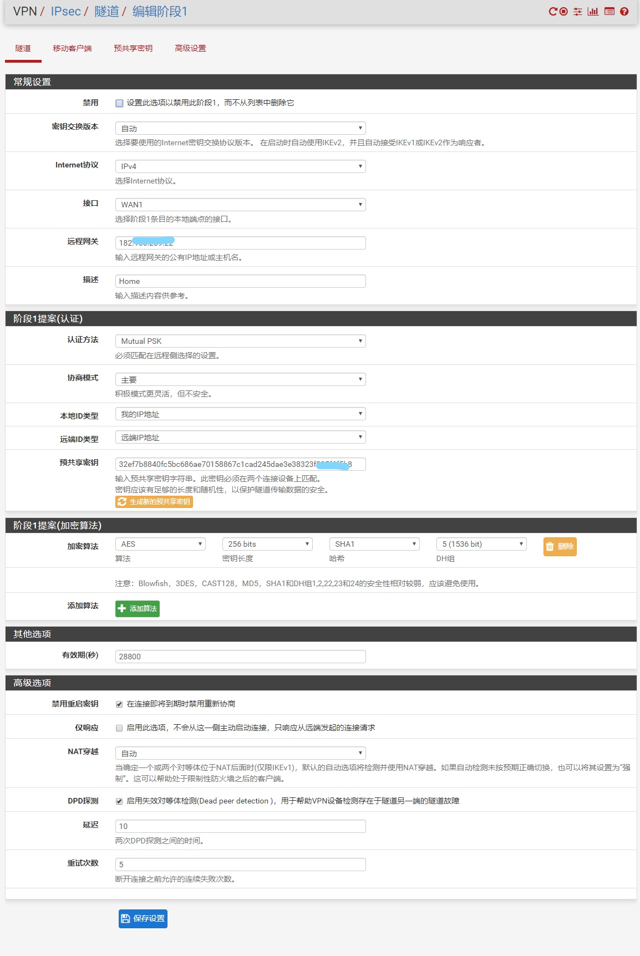Open related settings sliders icon

[x=577, y=12]
